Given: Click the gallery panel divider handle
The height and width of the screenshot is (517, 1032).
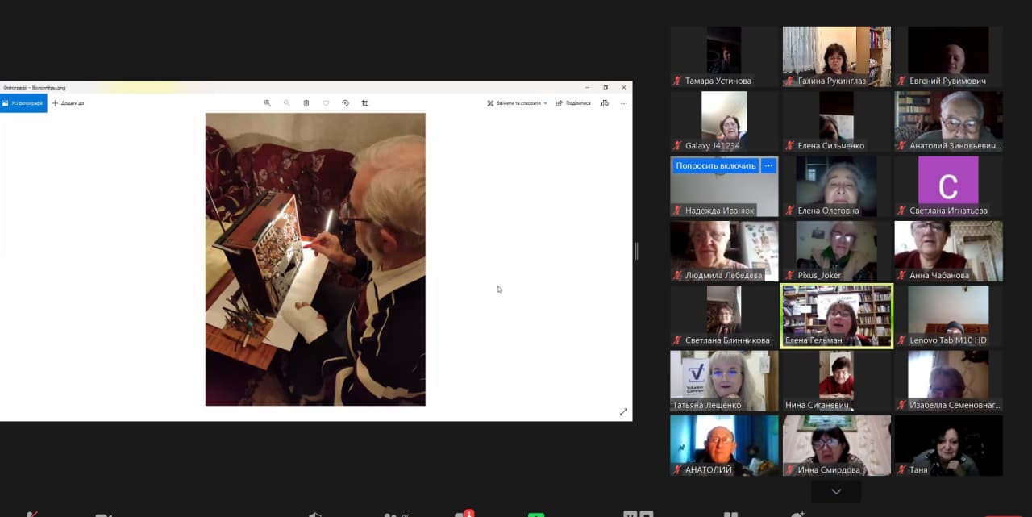Looking at the screenshot, I should click(x=636, y=251).
